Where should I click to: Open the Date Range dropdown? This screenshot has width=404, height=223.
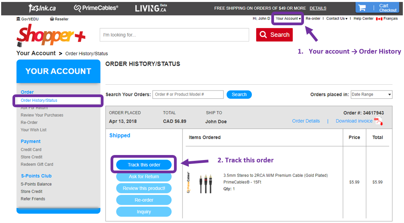click(x=371, y=95)
